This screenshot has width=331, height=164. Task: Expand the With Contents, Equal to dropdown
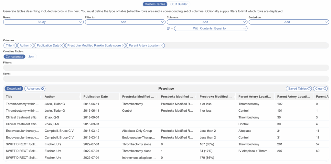coord(210,28)
